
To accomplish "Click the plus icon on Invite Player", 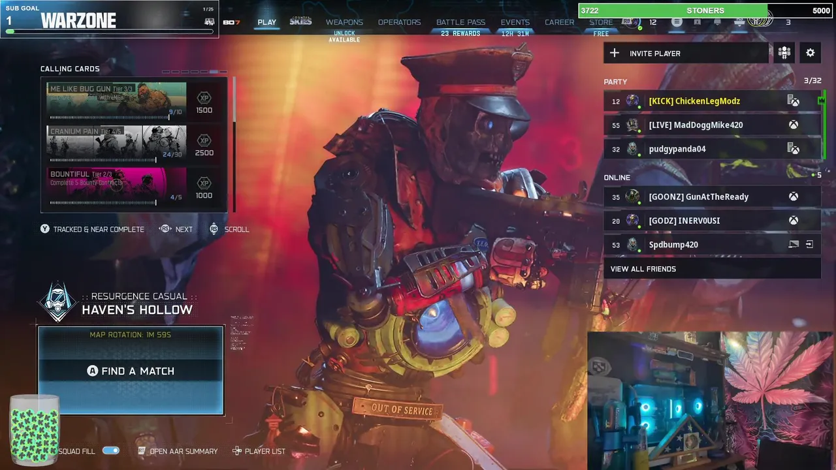I will 615,53.
